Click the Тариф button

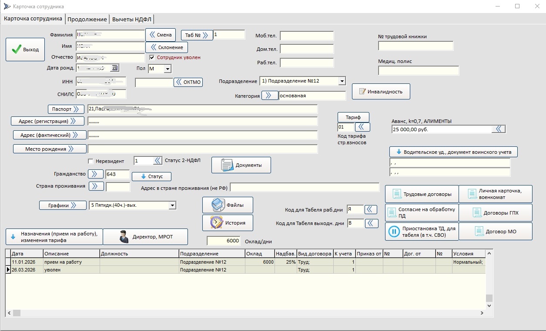point(353,117)
